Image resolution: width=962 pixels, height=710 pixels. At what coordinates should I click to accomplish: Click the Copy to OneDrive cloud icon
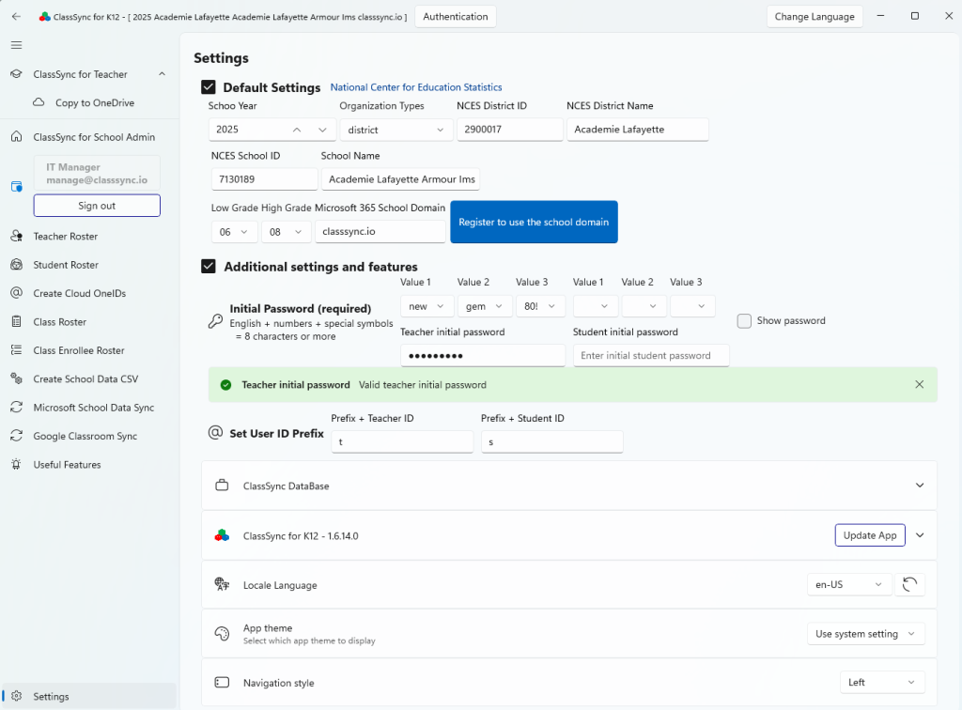(39, 102)
